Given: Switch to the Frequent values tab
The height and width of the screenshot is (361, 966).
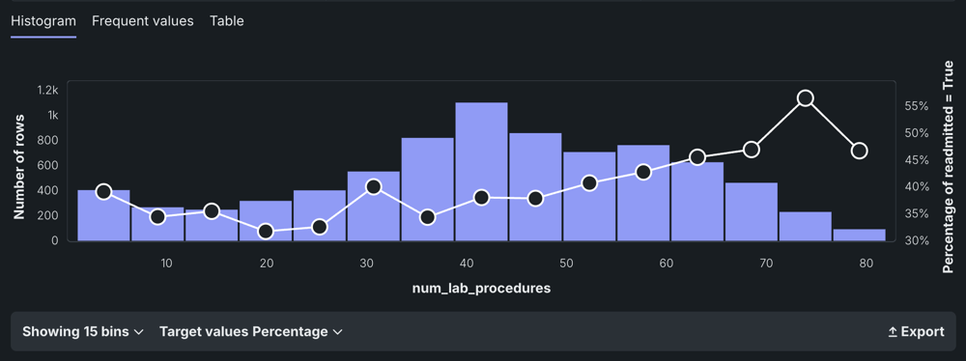Looking at the screenshot, I should 143,21.
